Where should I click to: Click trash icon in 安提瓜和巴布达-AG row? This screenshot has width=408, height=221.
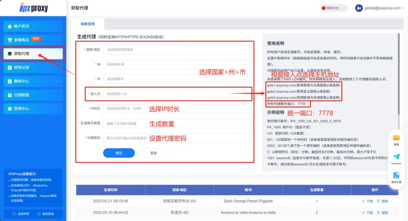[379, 201]
